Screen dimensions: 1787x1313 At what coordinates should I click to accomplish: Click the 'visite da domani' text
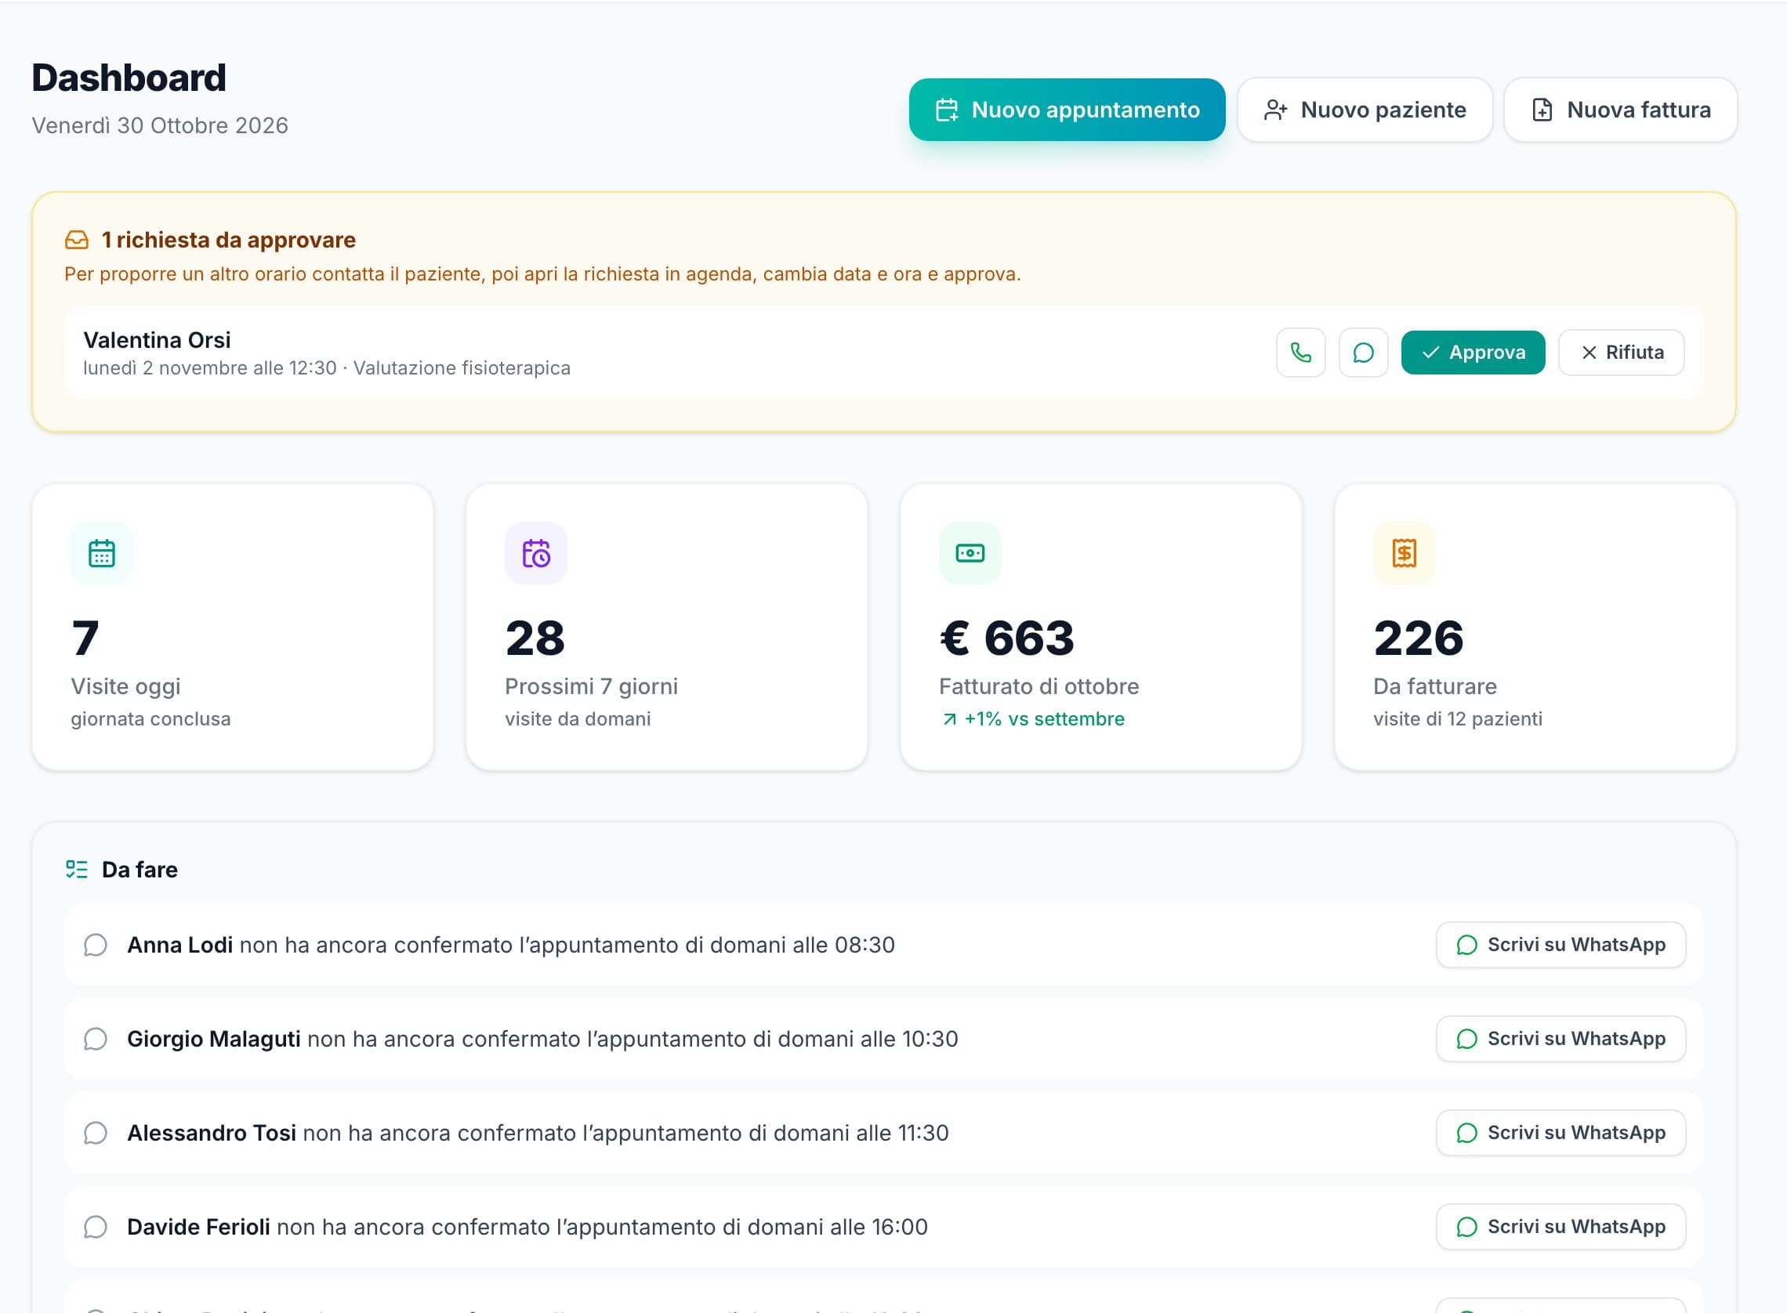point(578,719)
